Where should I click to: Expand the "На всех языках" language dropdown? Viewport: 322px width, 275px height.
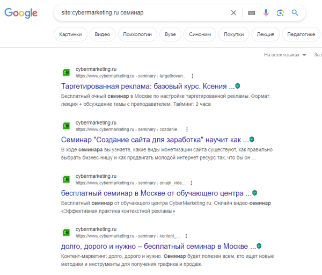[284, 55]
